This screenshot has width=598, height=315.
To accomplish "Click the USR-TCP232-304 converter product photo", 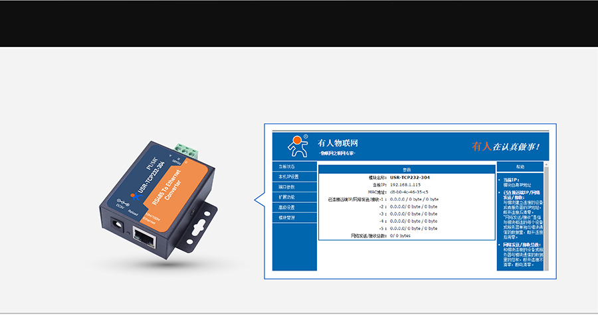I will (x=159, y=200).
